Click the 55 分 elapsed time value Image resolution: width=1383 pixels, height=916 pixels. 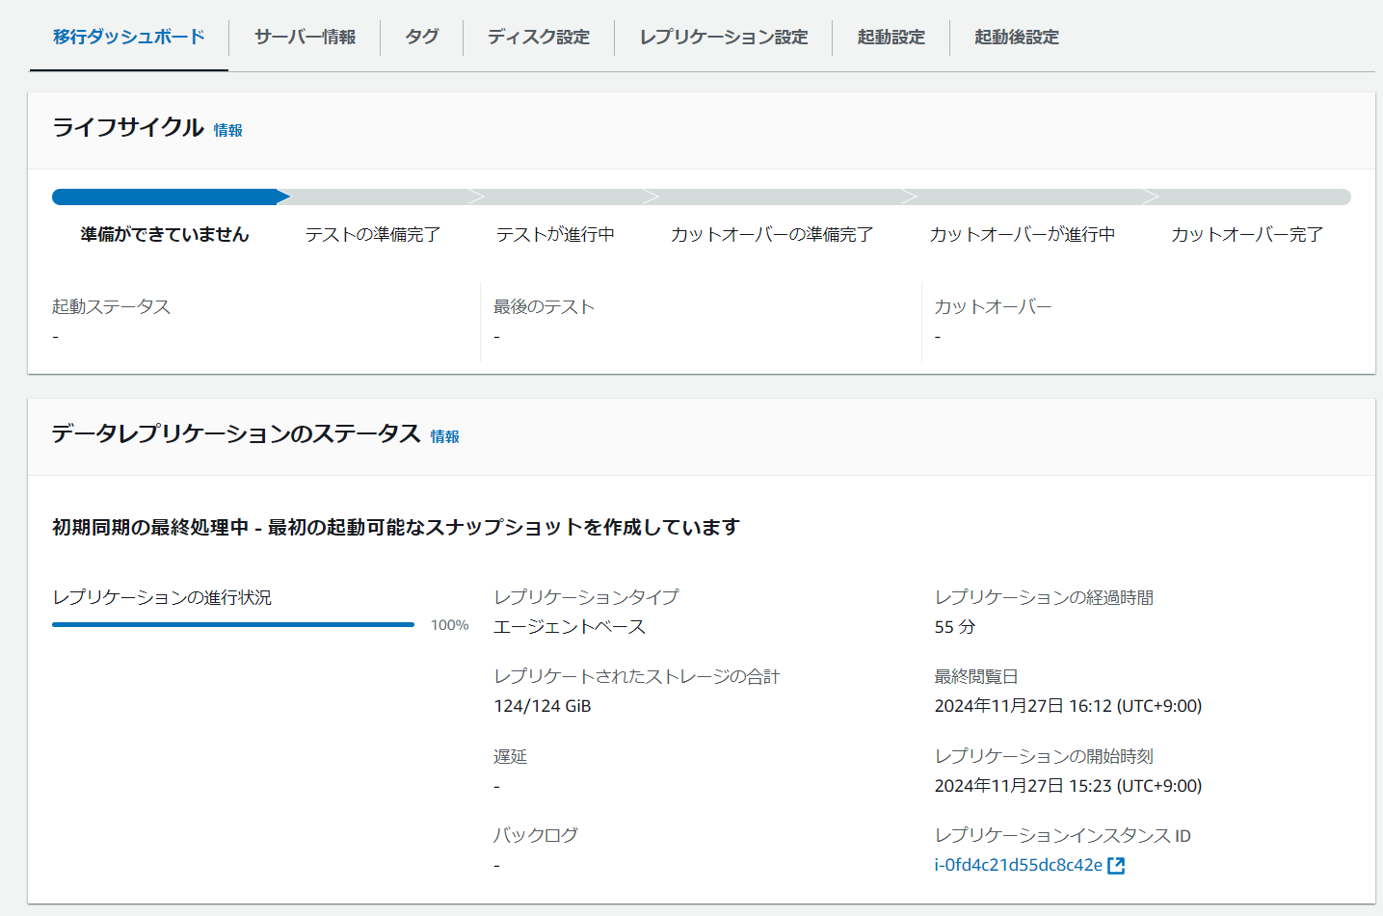tap(955, 627)
